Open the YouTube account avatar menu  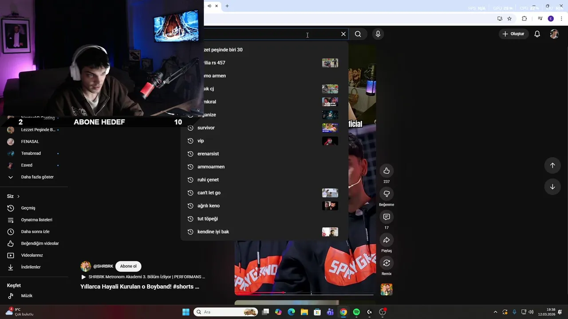coord(554,34)
